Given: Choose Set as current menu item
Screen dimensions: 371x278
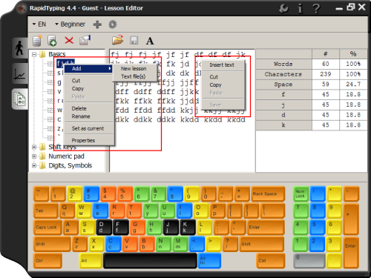Looking at the screenshot, I should pos(88,128).
